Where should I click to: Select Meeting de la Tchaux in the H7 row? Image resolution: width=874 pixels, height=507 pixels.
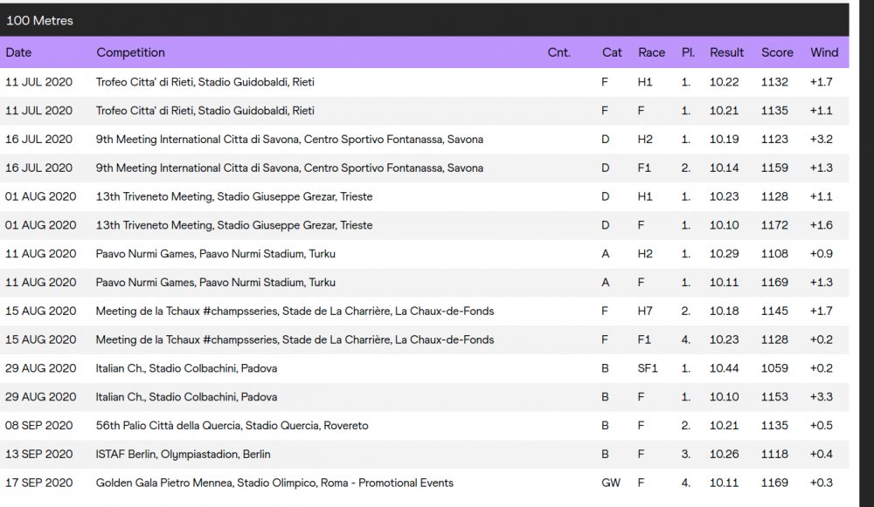pyautogui.click(x=295, y=312)
